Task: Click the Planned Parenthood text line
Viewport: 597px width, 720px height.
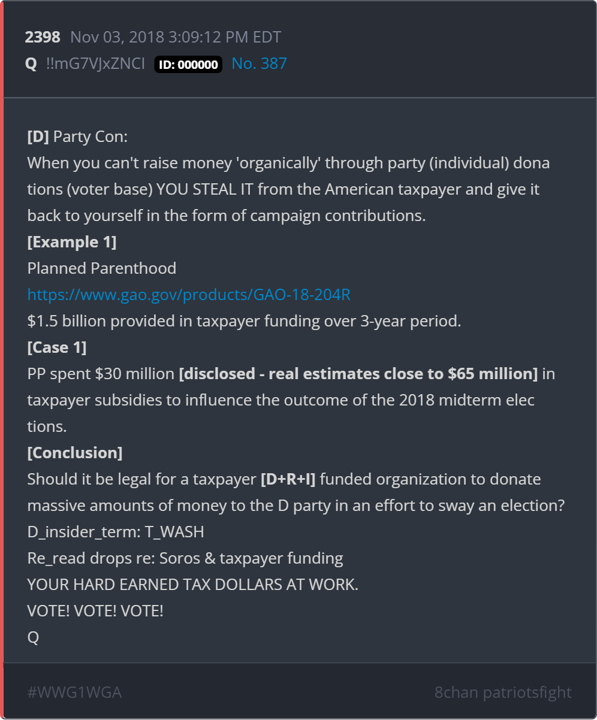Action: (x=102, y=268)
